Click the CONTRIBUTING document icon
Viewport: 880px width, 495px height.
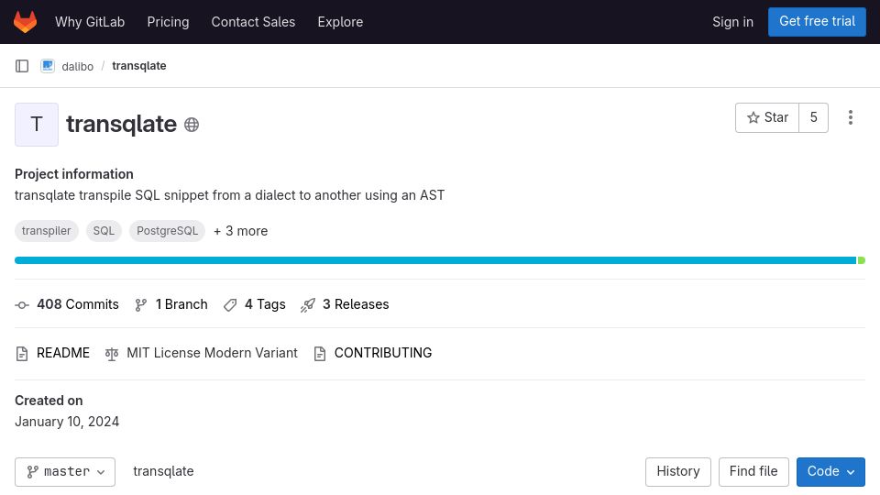(x=320, y=354)
